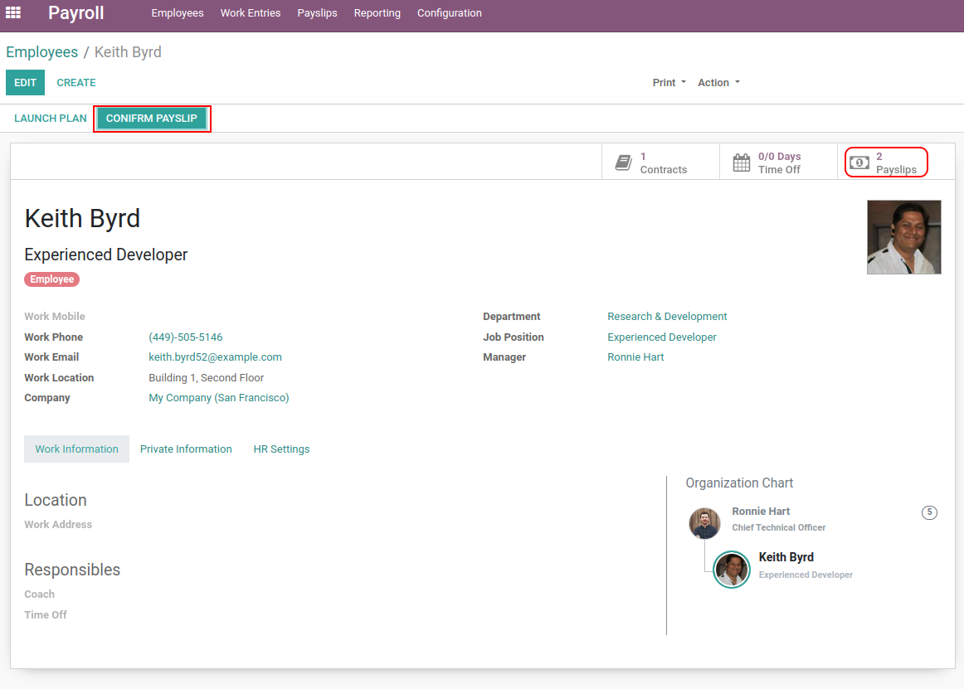Click Keith Byrd's avatar in organization chart
Image resolution: width=964 pixels, height=689 pixels.
732,570
